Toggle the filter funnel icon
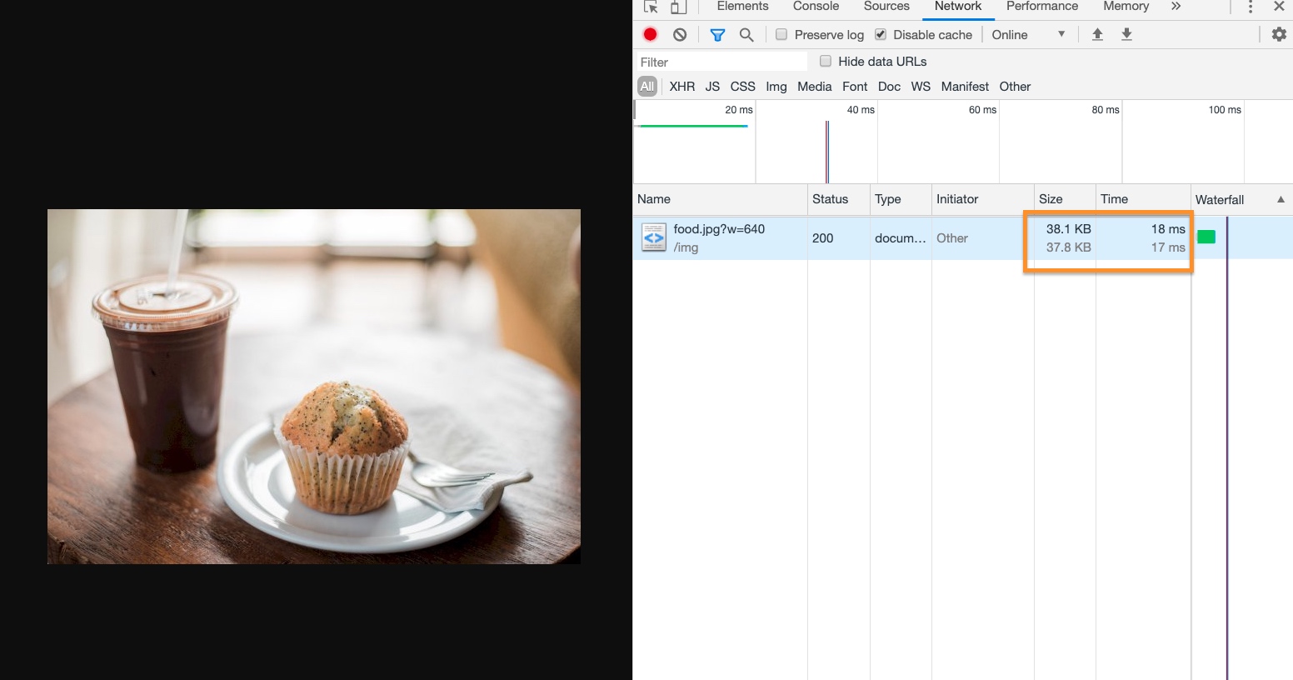Viewport: 1293px width, 680px height. 717,34
